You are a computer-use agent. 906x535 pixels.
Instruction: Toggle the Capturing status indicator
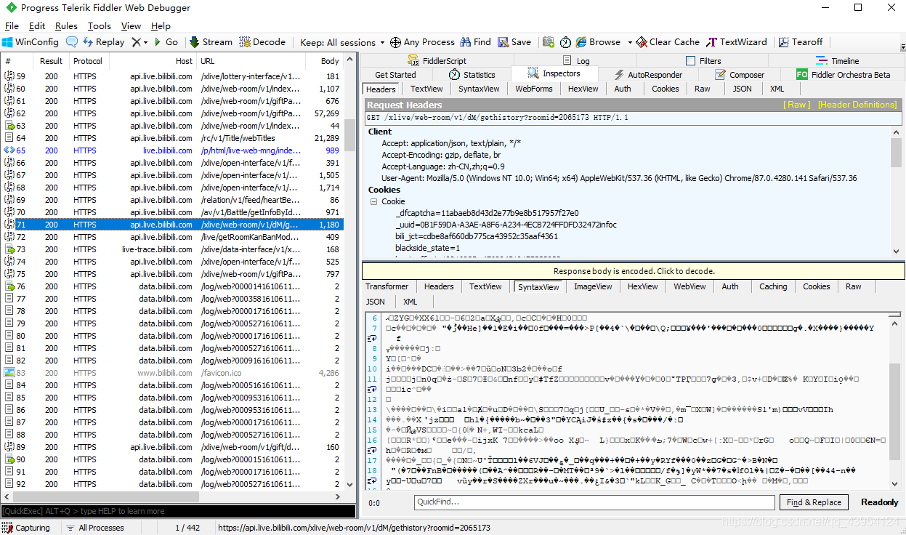(27, 528)
